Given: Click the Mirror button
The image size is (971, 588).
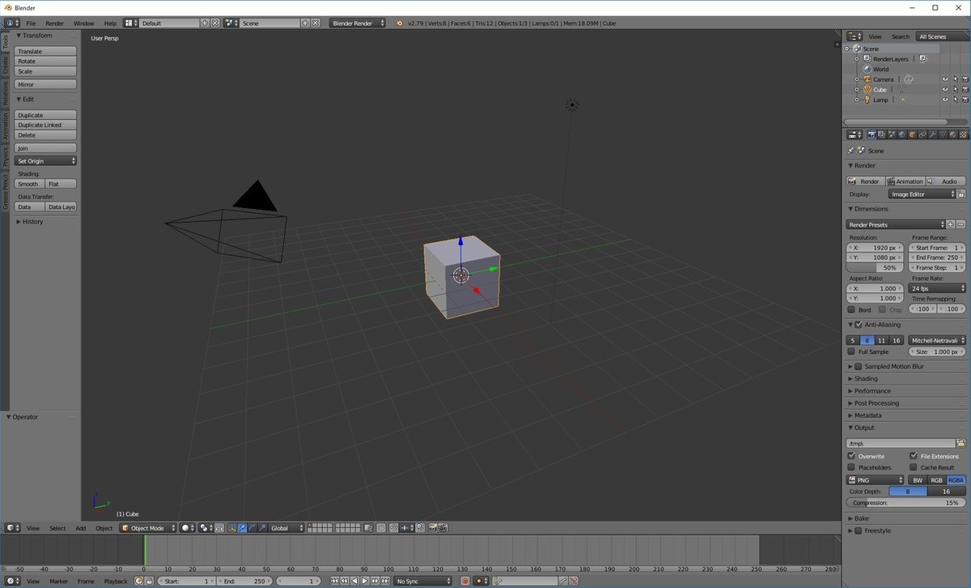Looking at the screenshot, I should 45,84.
